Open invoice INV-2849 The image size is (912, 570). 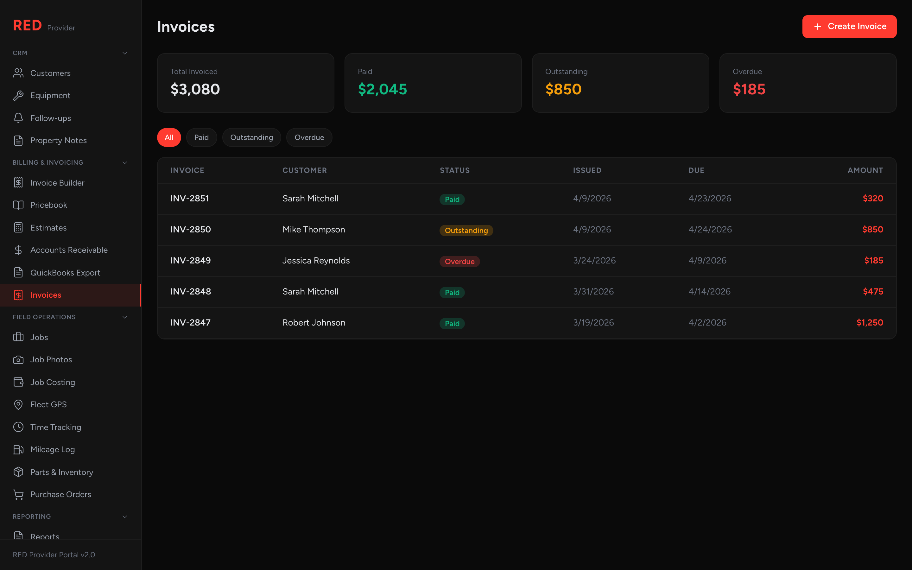[x=190, y=261]
